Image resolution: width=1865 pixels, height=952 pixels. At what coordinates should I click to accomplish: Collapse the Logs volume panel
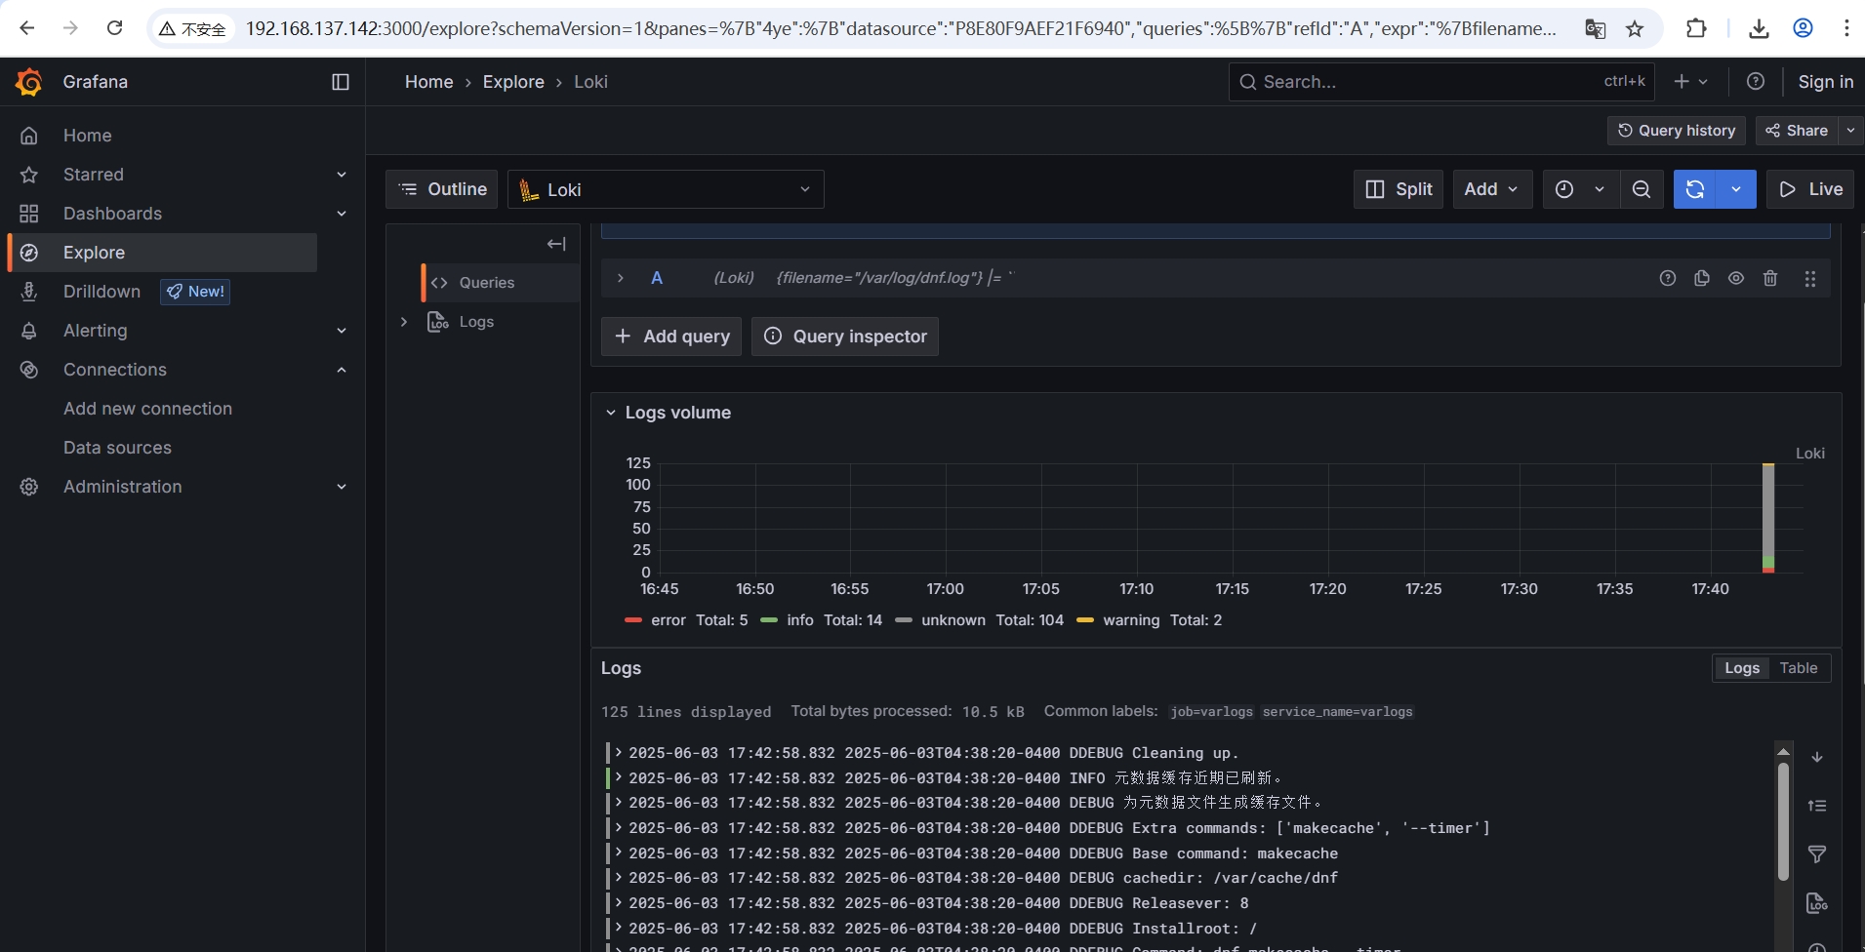point(611,413)
